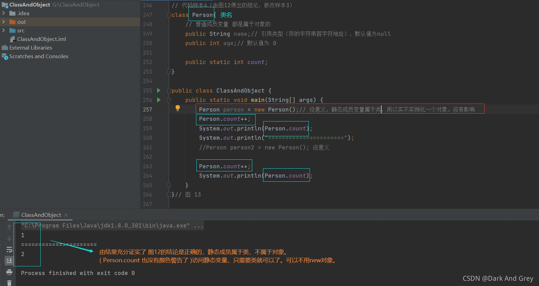Click 'public class ClassAndObject {' text
This screenshot has width=539, height=286.
tap(222, 91)
